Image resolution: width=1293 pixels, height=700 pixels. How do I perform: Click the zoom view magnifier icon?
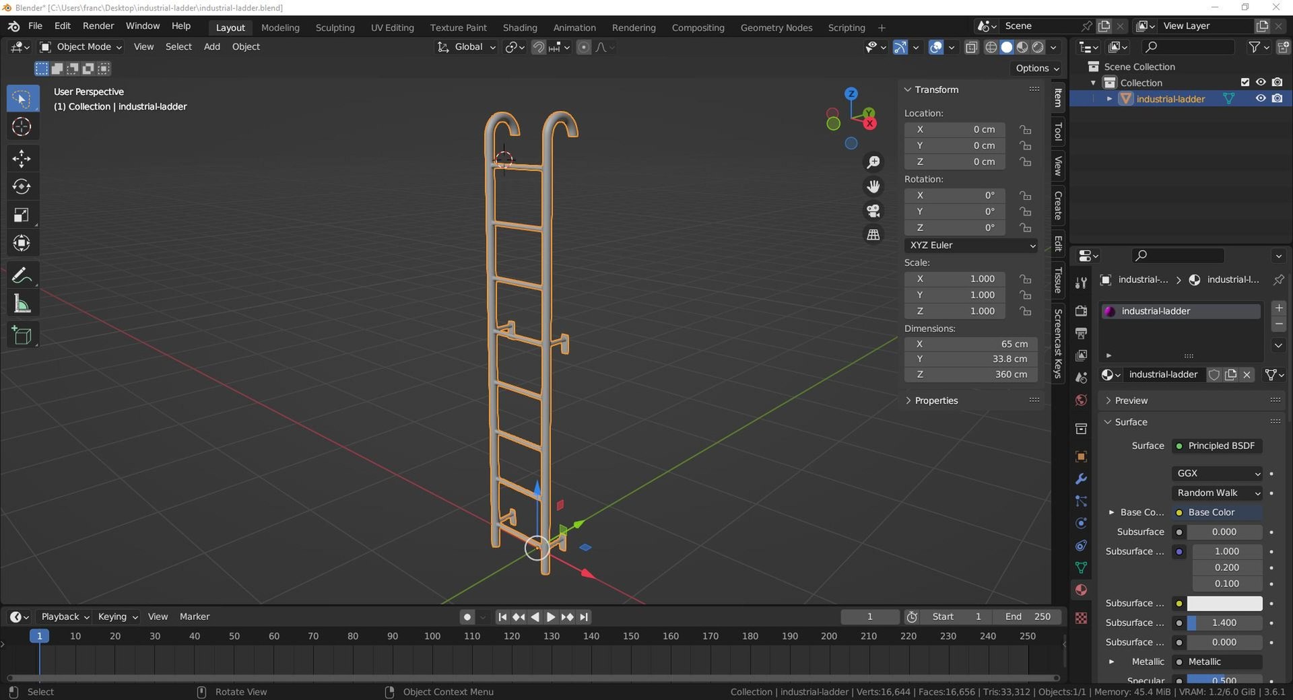pos(873,162)
